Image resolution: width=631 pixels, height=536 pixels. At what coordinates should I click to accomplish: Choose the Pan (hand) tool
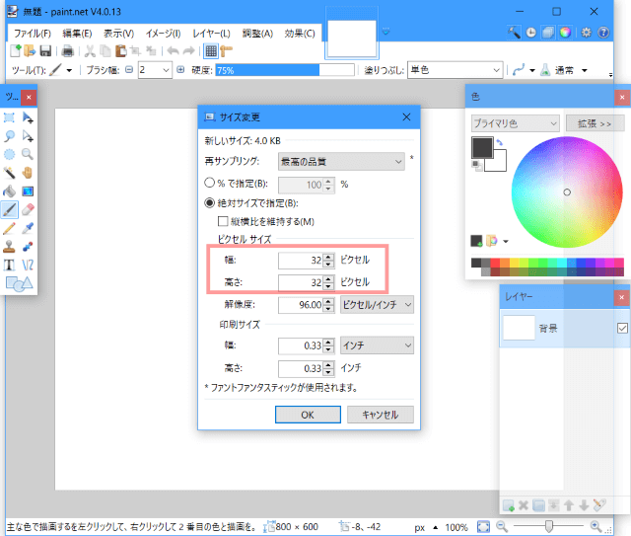pyautogui.click(x=28, y=173)
